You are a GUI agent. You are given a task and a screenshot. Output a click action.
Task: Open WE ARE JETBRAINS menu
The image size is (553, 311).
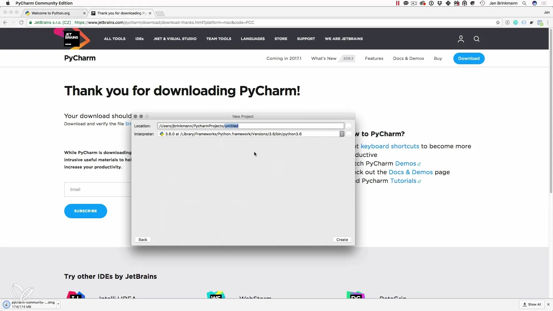pyautogui.click(x=344, y=39)
